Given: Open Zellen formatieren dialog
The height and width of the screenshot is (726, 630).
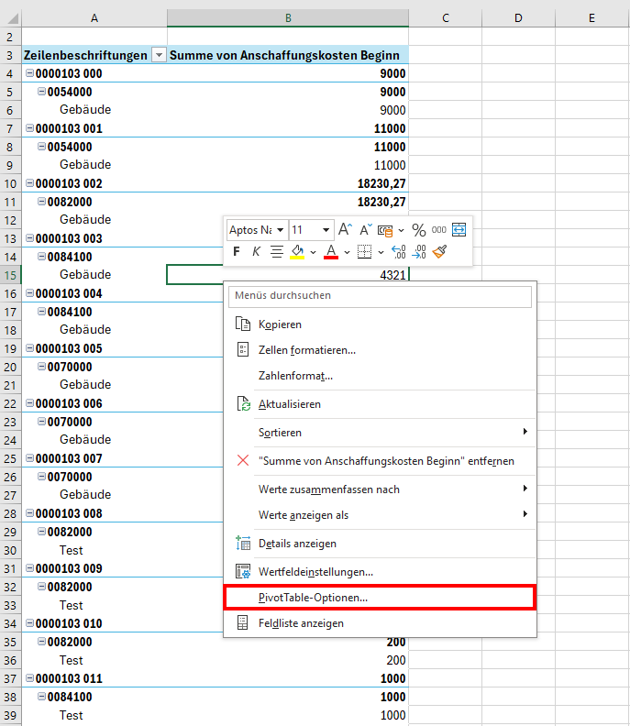Looking at the screenshot, I should [380, 350].
